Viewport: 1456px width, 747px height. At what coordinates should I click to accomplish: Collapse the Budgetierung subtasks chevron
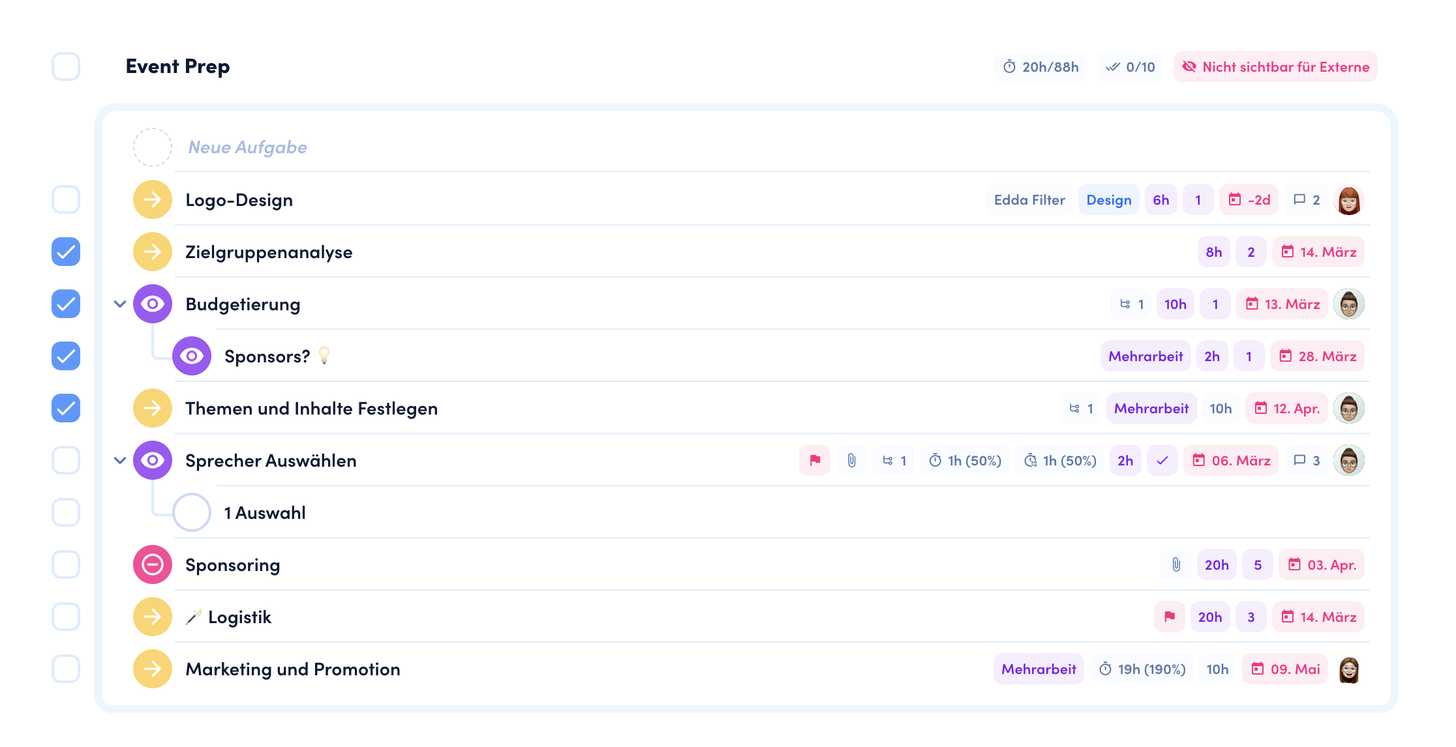point(119,304)
